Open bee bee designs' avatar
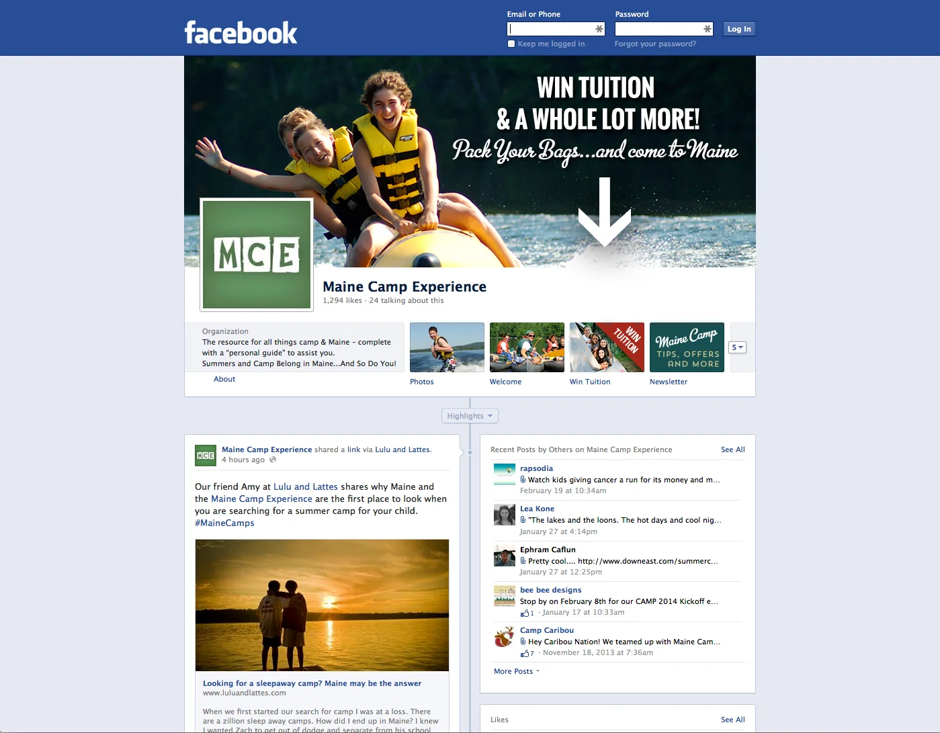This screenshot has width=940, height=733. [x=504, y=595]
